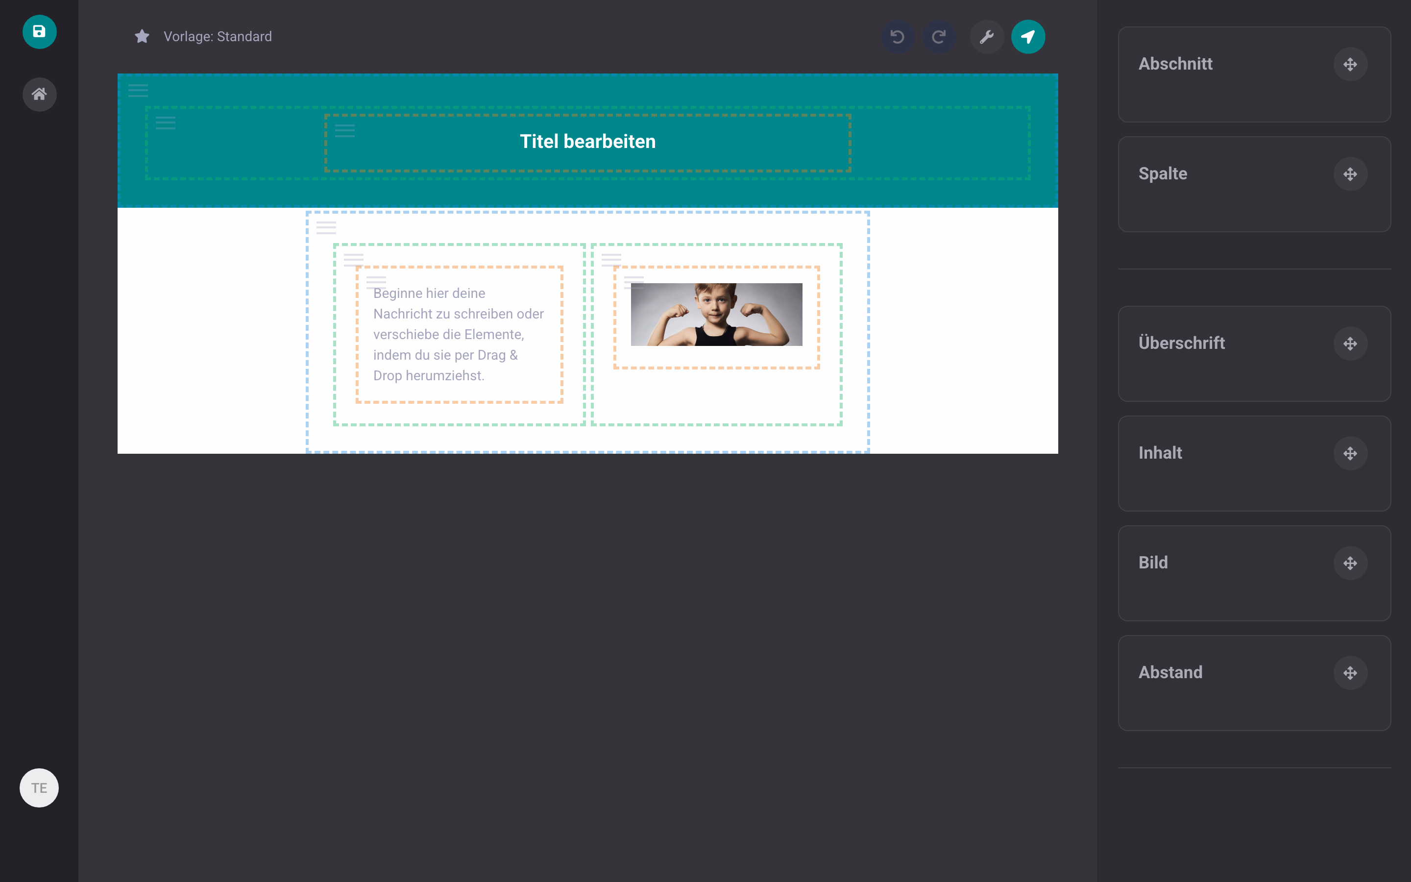Click the move icon on Inhalt card
Screen dimensions: 1411x882
coord(1350,453)
